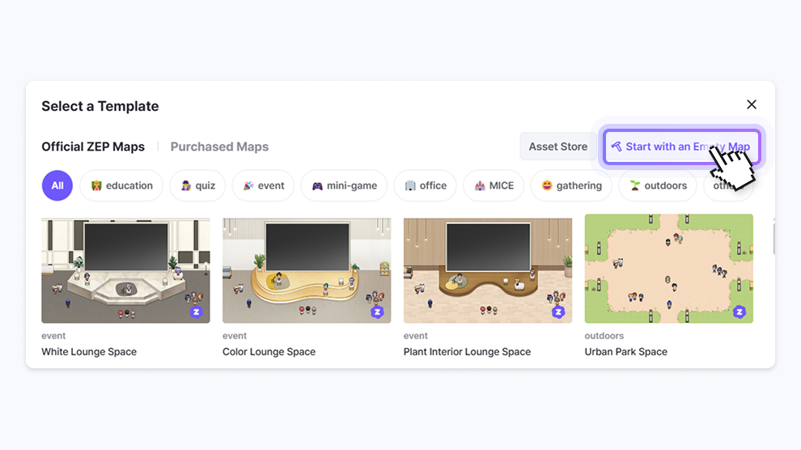Click the castle icon on MICE chip
The width and height of the screenshot is (801, 450).
coord(480,185)
